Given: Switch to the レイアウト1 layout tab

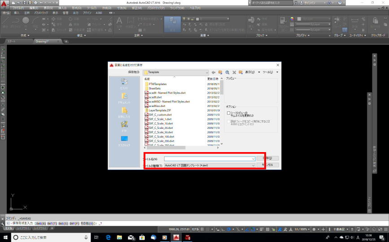Looking at the screenshot, I should [x=23, y=228].
